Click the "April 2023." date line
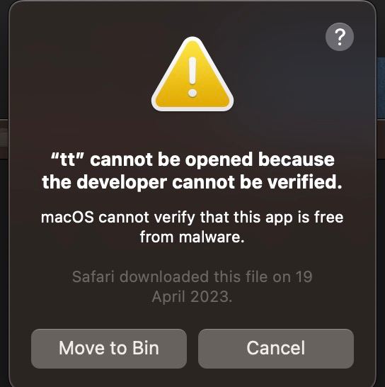The image size is (385, 387). [x=192, y=297]
